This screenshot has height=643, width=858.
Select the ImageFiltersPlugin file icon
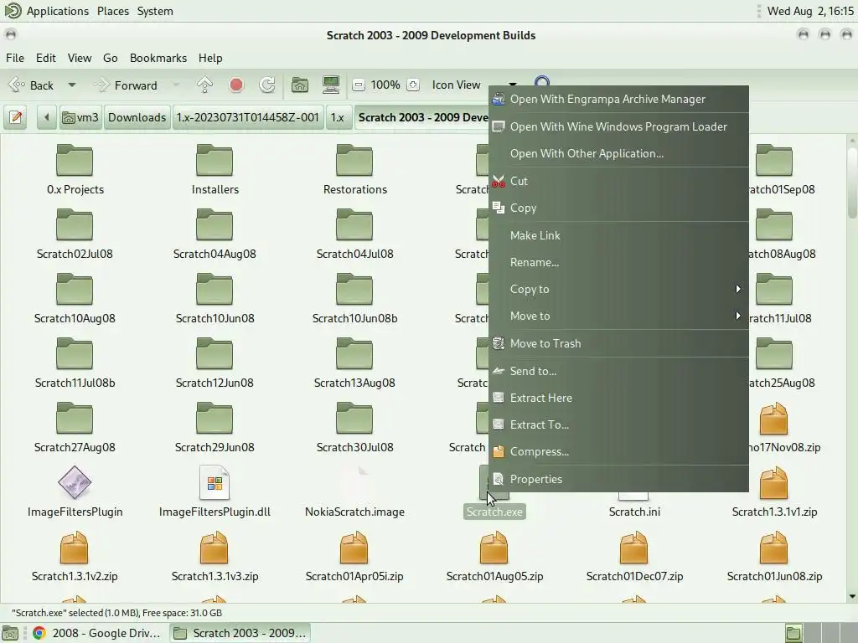click(75, 482)
